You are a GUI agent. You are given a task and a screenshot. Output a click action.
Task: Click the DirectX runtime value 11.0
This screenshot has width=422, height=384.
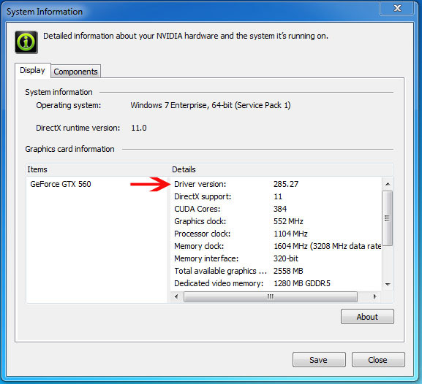pyautogui.click(x=139, y=128)
